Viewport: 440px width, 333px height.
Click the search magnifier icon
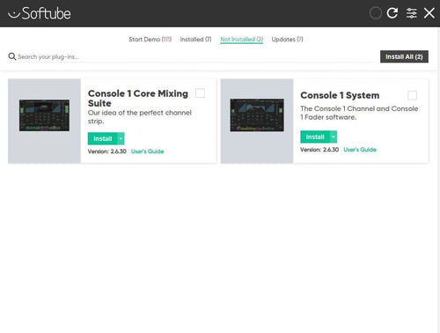click(x=12, y=56)
